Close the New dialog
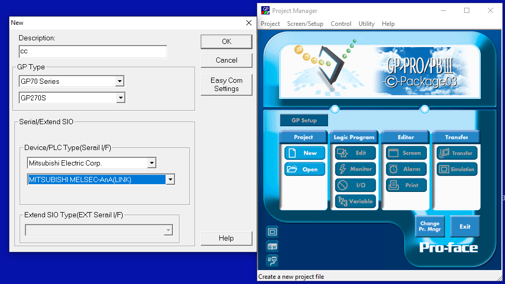The height and width of the screenshot is (284, 505). (x=249, y=23)
